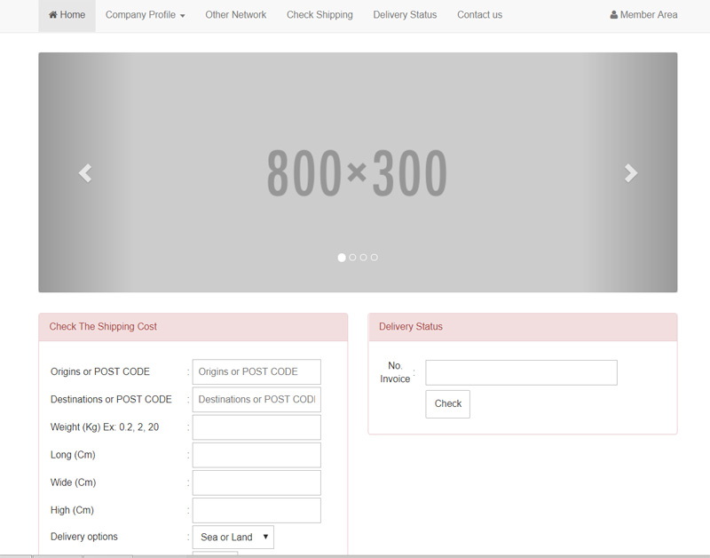The image size is (710, 558).
Task: Open the Contact us page
Action: (x=479, y=15)
